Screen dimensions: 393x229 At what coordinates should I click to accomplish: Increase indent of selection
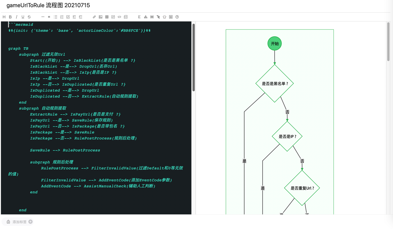tap(74, 17)
